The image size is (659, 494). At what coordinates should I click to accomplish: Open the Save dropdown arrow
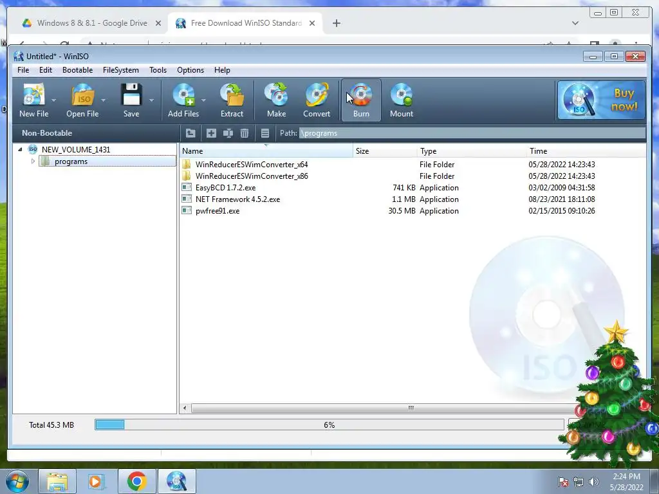[x=152, y=100]
